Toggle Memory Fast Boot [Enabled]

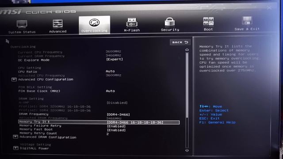pyautogui.click(x=116, y=130)
